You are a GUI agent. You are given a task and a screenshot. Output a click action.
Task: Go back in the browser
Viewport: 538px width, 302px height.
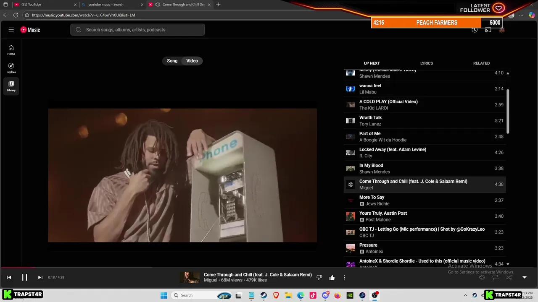pos(5,15)
